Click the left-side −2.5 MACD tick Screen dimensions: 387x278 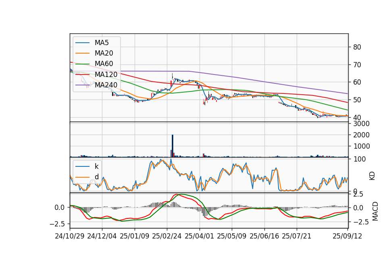click(57, 224)
